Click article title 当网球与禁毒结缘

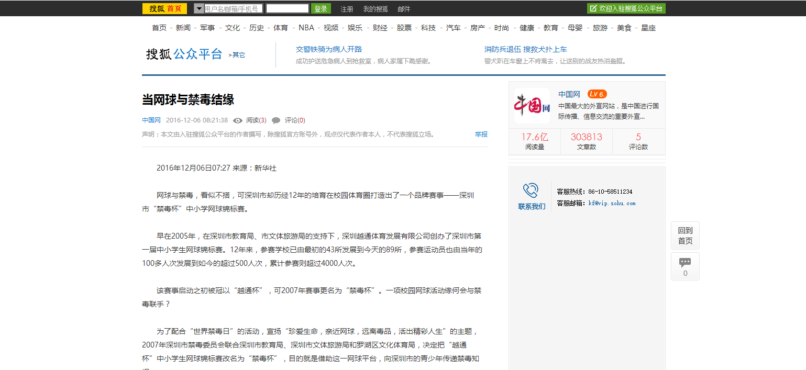pos(188,99)
